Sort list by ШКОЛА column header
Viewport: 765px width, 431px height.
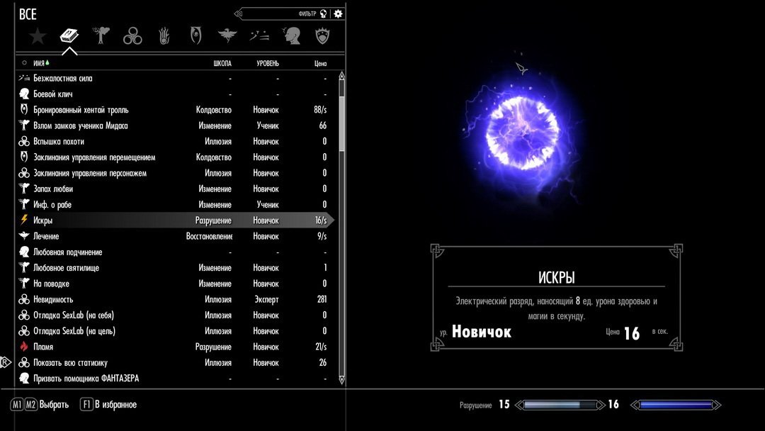[222, 63]
